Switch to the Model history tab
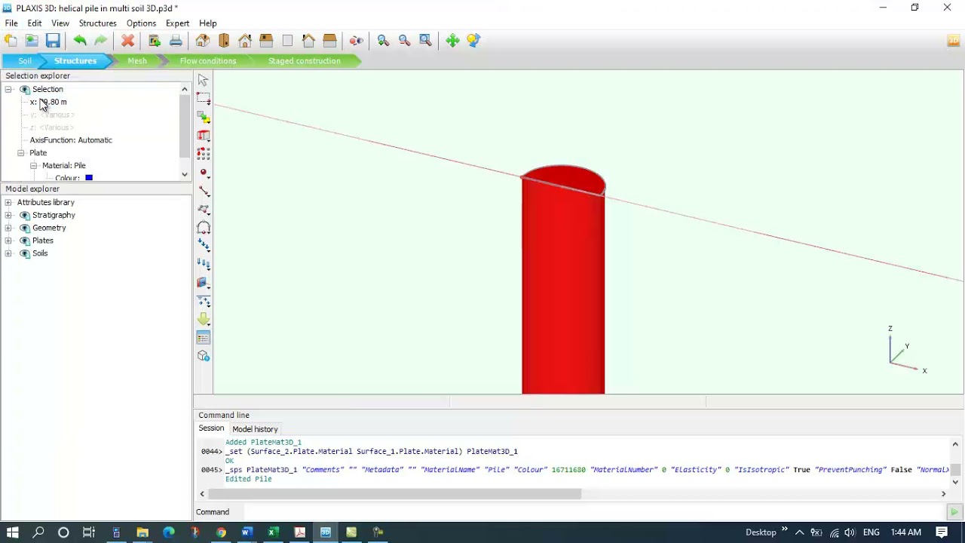 (255, 429)
